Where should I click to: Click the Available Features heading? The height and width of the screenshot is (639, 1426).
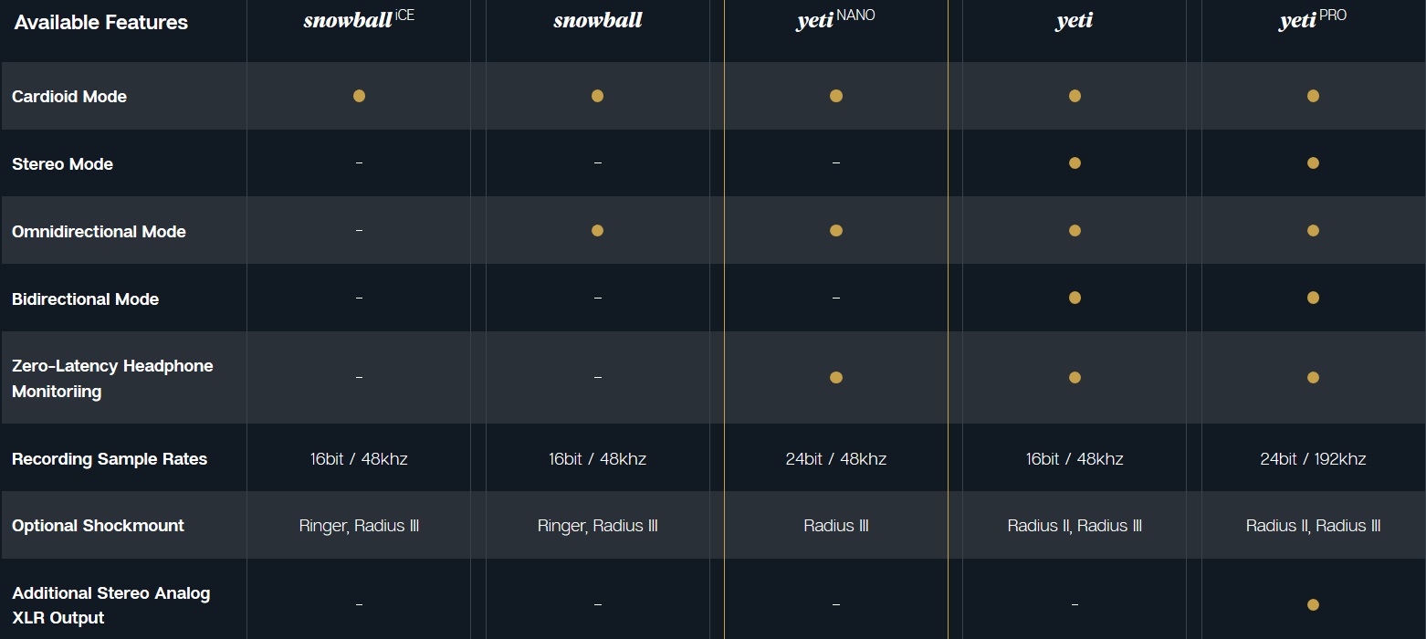[x=101, y=23]
